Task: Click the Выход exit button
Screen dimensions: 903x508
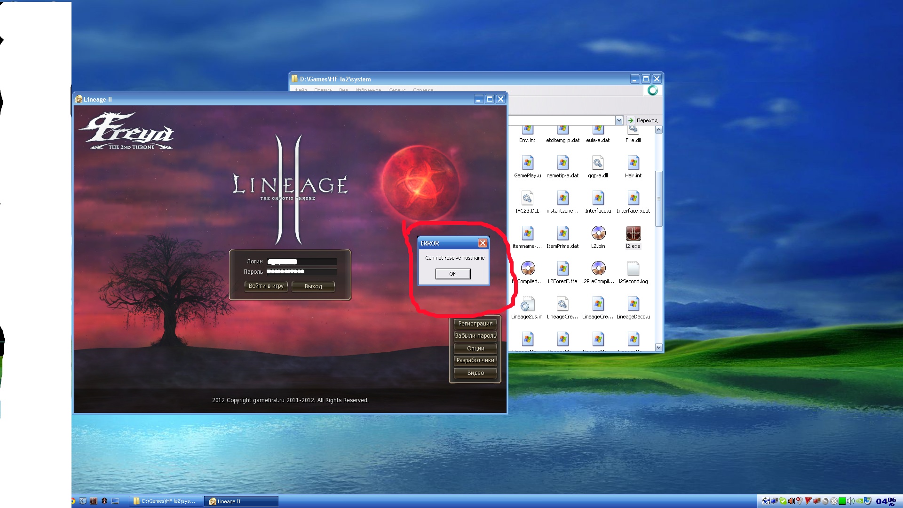Action: 313,286
